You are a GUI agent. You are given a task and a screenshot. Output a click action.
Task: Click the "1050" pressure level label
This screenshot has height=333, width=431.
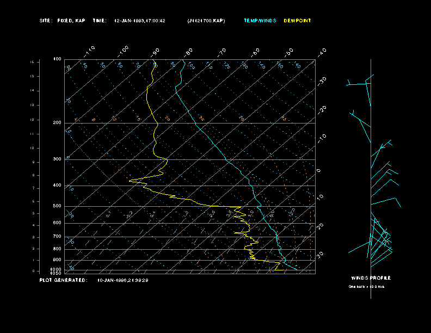click(56, 273)
